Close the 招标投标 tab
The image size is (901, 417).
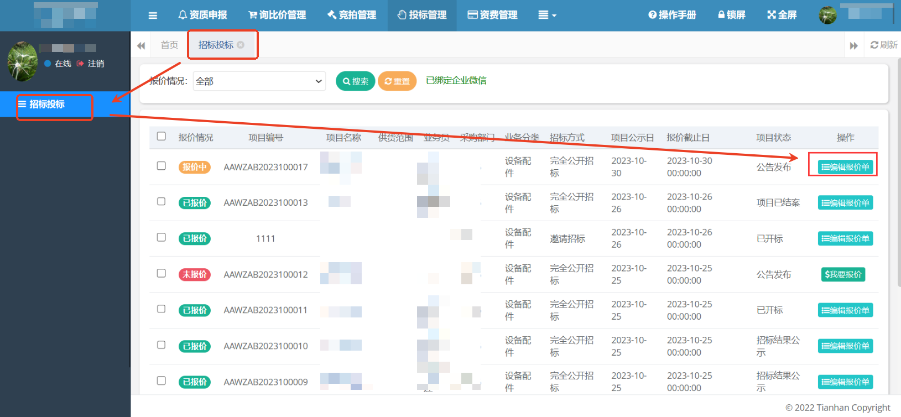(241, 45)
